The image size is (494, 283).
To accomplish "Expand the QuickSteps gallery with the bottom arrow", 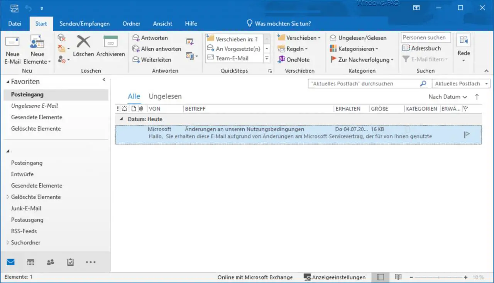I will [x=267, y=59].
